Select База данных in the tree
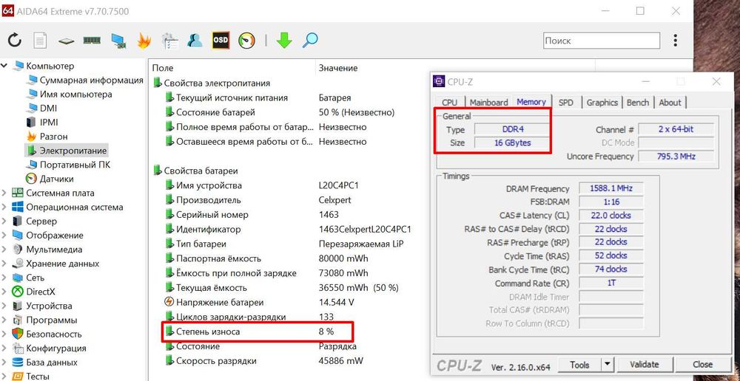740x381 pixels. pos(52,363)
